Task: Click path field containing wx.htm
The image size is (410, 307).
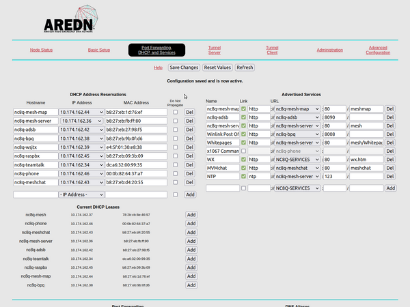Action: pos(366,160)
